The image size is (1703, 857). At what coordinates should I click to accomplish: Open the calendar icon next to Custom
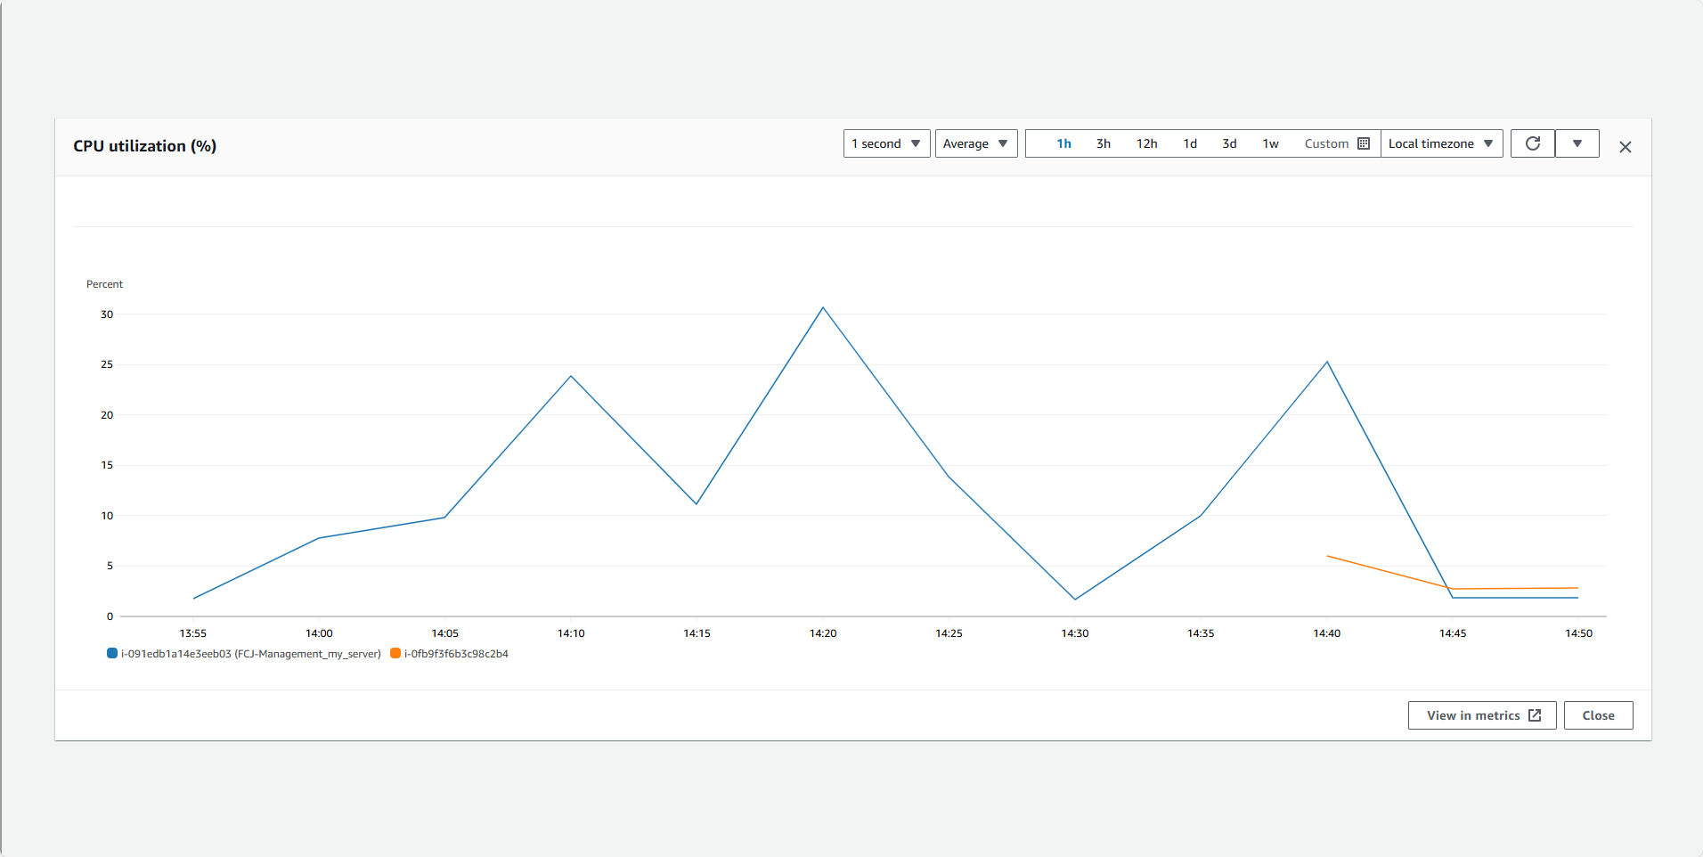(x=1365, y=143)
